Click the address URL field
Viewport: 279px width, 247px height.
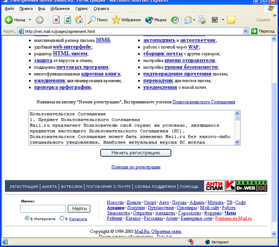133,32
